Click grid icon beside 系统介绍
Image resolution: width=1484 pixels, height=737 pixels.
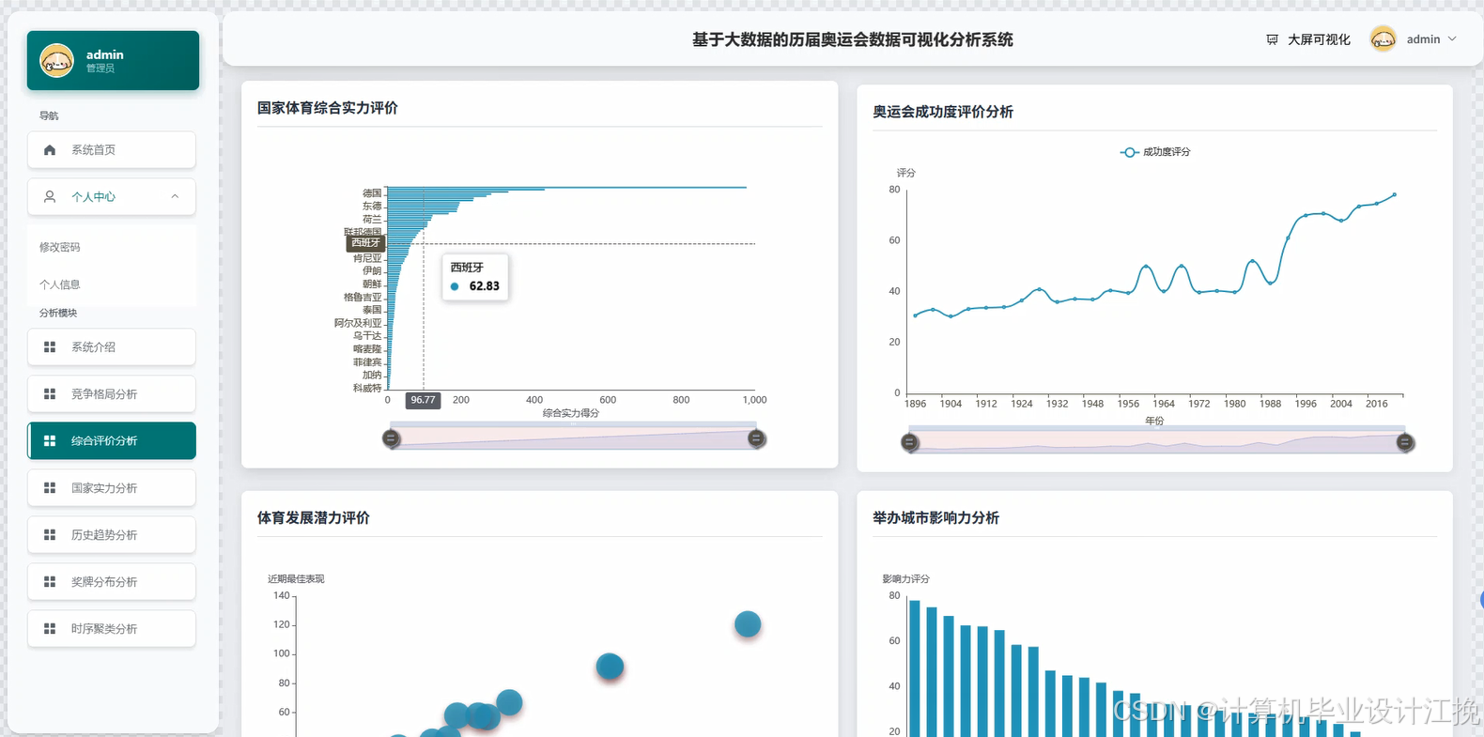tap(50, 347)
